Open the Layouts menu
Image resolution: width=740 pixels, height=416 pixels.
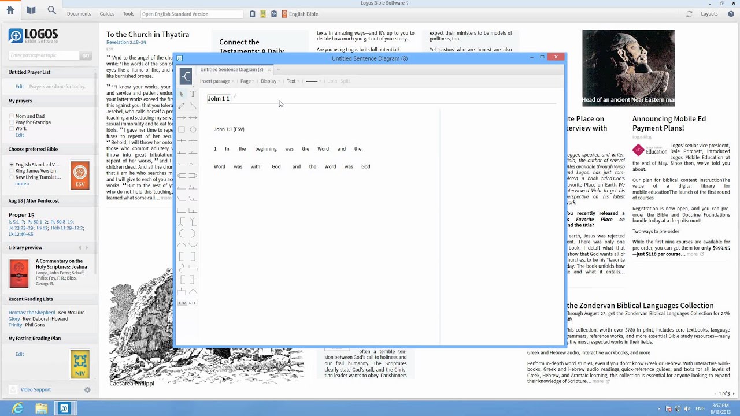click(709, 14)
